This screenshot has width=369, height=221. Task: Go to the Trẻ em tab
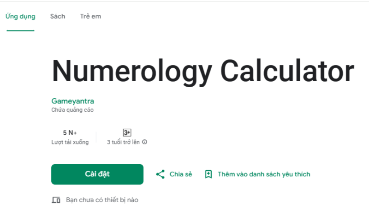pyautogui.click(x=90, y=17)
